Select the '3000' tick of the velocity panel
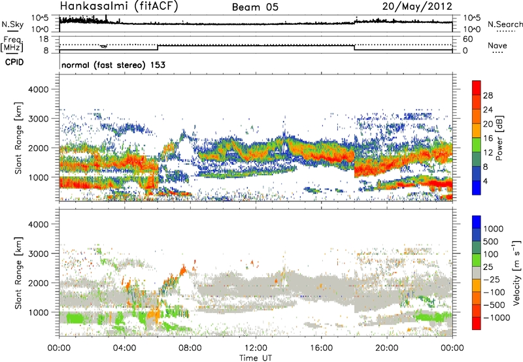 click(x=38, y=254)
